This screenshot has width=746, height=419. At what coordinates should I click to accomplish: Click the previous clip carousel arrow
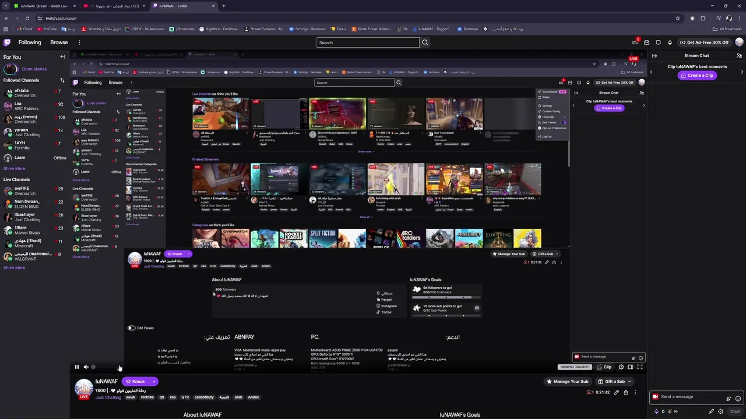(652, 72)
